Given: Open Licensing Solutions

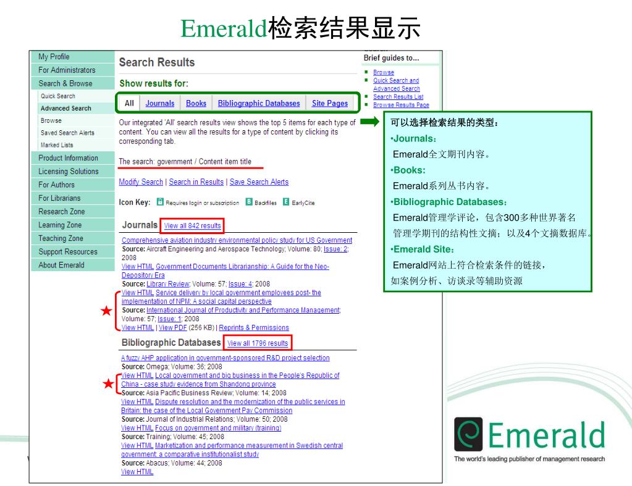Looking at the screenshot, I should [73, 171].
